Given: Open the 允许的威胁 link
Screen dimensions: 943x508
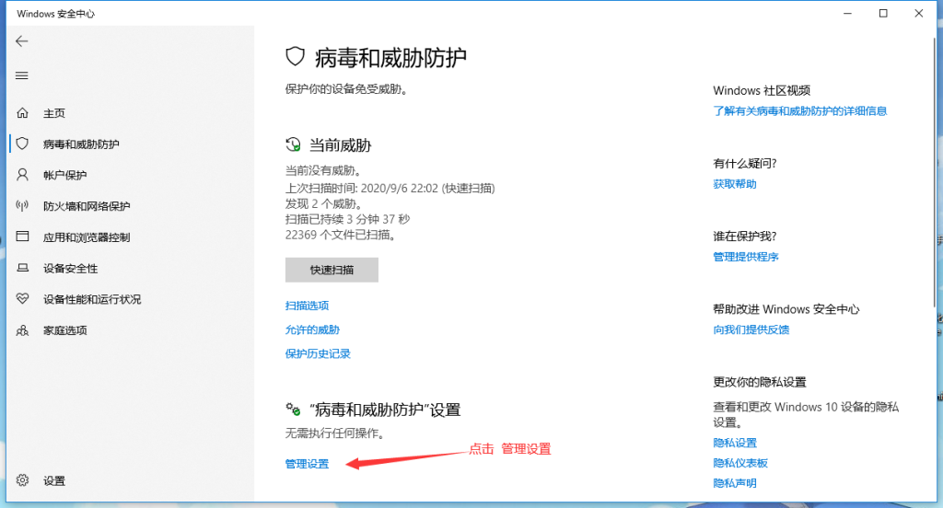Looking at the screenshot, I should 313,329.
